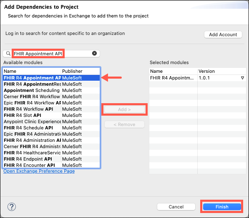The width and height of the screenshot is (249, 218).
Task: Select FHIR R4 AppointmentRes module row
Action: coord(51,84)
